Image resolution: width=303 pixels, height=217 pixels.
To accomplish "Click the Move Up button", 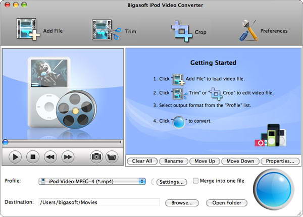I will [205, 161].
